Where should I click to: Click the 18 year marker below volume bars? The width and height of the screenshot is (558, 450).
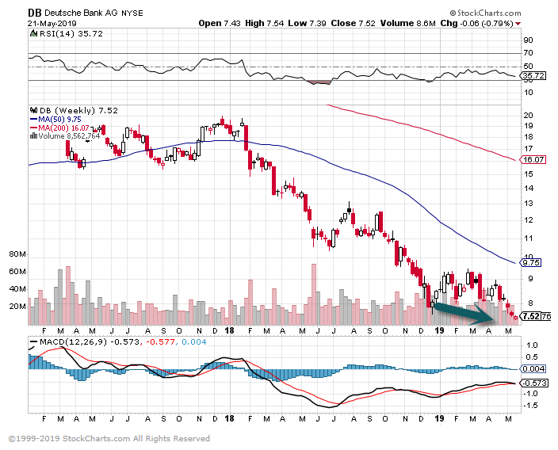click(230, 330)
